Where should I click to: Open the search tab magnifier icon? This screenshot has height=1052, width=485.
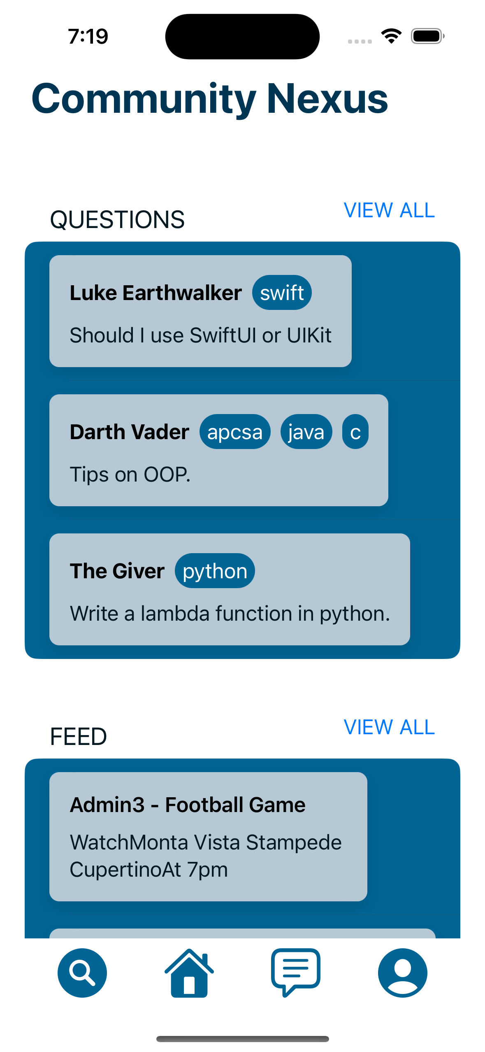(82, 973)
